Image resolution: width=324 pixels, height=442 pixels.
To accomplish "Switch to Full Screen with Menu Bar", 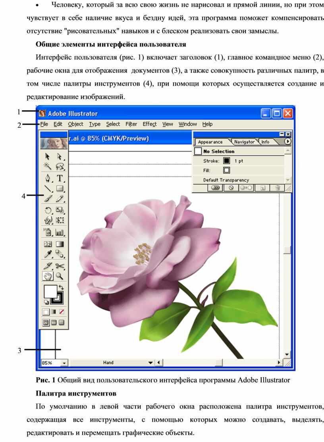I will 54,323.
